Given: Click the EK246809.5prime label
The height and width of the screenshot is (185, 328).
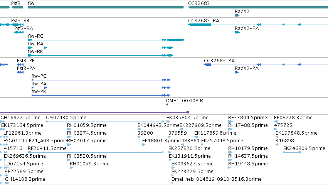Looking at the screenshot, I should [x=304, y=148].
